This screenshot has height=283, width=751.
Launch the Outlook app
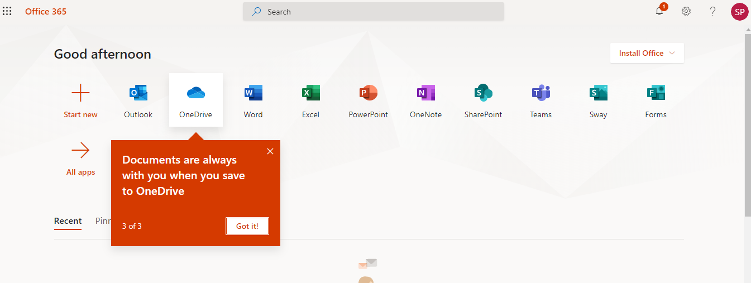(138, 100)
